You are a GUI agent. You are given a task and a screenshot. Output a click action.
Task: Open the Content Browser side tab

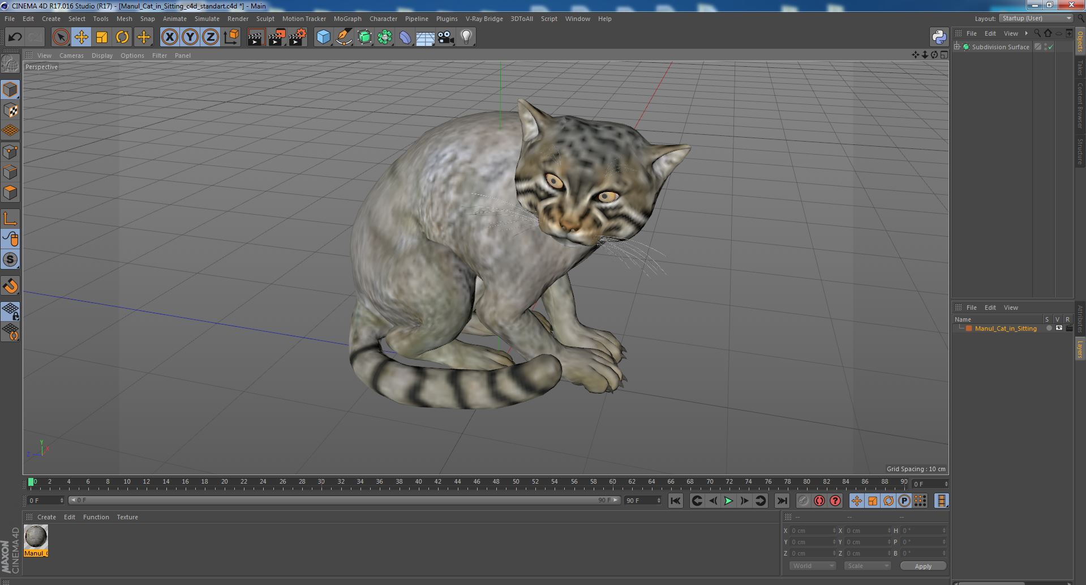tap(1080, 105)
